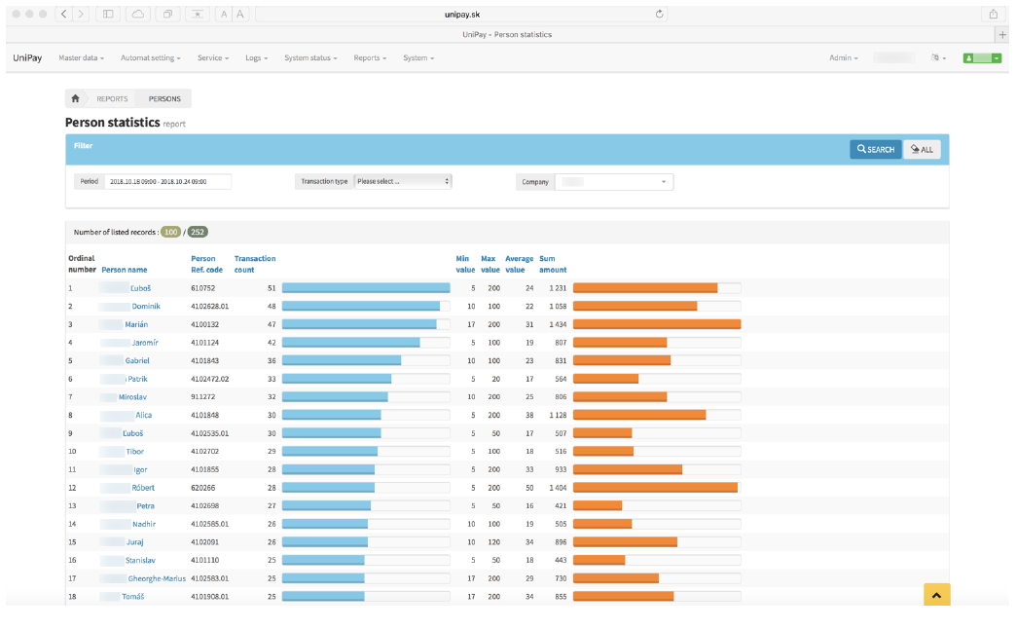Click the yellow scroll-to-top arrow button
The width and height of the screenshot is (1016, 629).
pyautogui.click(x=935, y=595)
